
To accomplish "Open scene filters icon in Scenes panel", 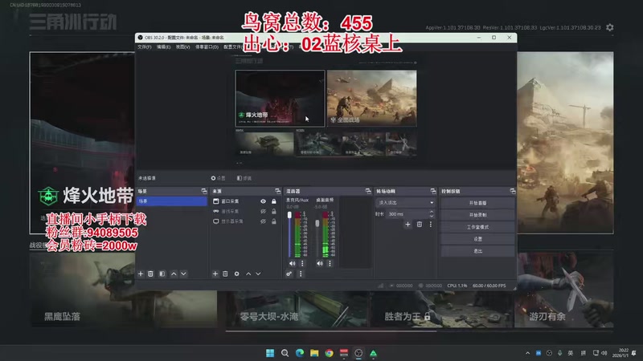I will coord(162,274).
